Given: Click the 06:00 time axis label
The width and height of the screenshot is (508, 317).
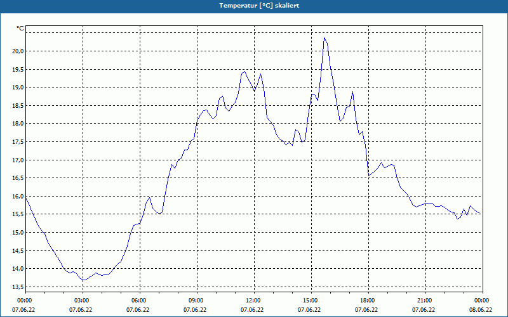Looking at the screenshot, I should pyautogui.click(x=140, y=301).
